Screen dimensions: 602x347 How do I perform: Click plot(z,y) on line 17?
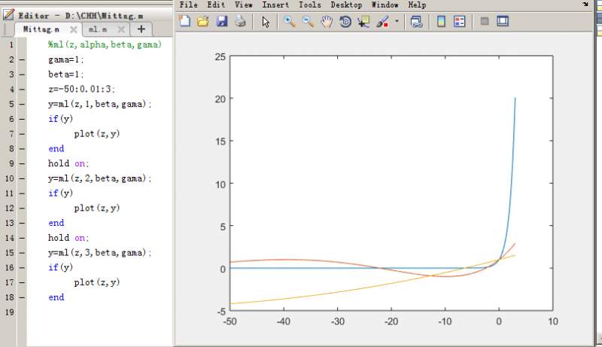click(97, 282)
